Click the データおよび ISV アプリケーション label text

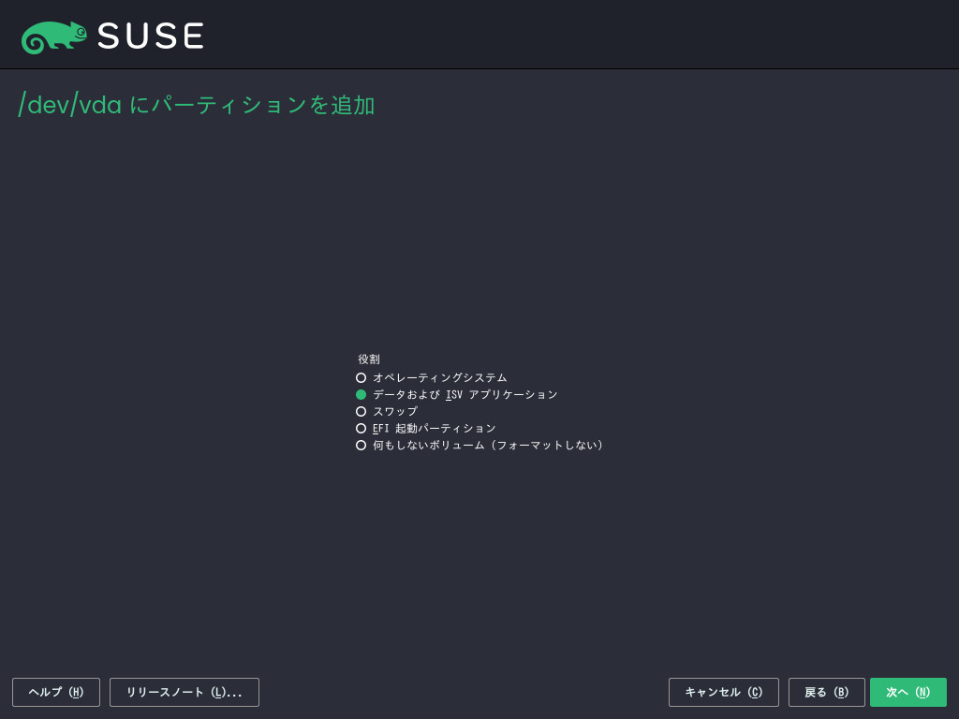click(465, 395)
